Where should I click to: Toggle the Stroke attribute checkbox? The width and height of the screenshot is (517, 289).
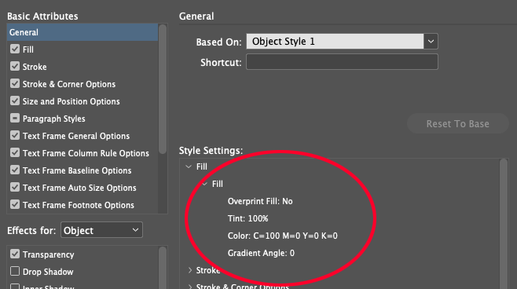pos(15,66)
